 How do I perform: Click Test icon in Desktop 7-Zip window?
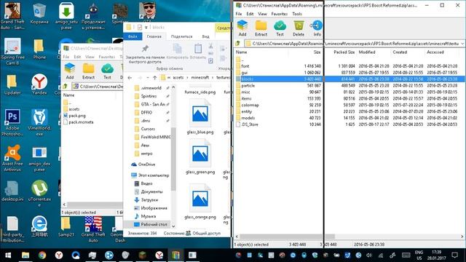(x=107, y=71)
